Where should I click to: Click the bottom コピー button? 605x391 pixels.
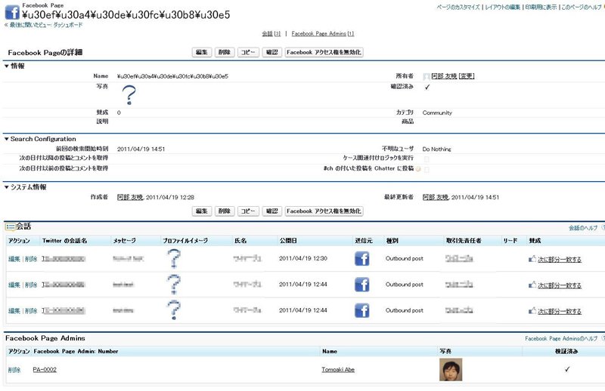pos(248,211)
